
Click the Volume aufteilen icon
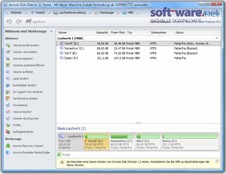tap(8, 72)
